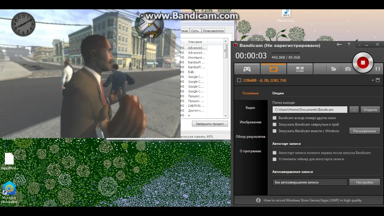Click the in-game clock
The width and height of the screenshot is (384, 216).
pos(23,24)
